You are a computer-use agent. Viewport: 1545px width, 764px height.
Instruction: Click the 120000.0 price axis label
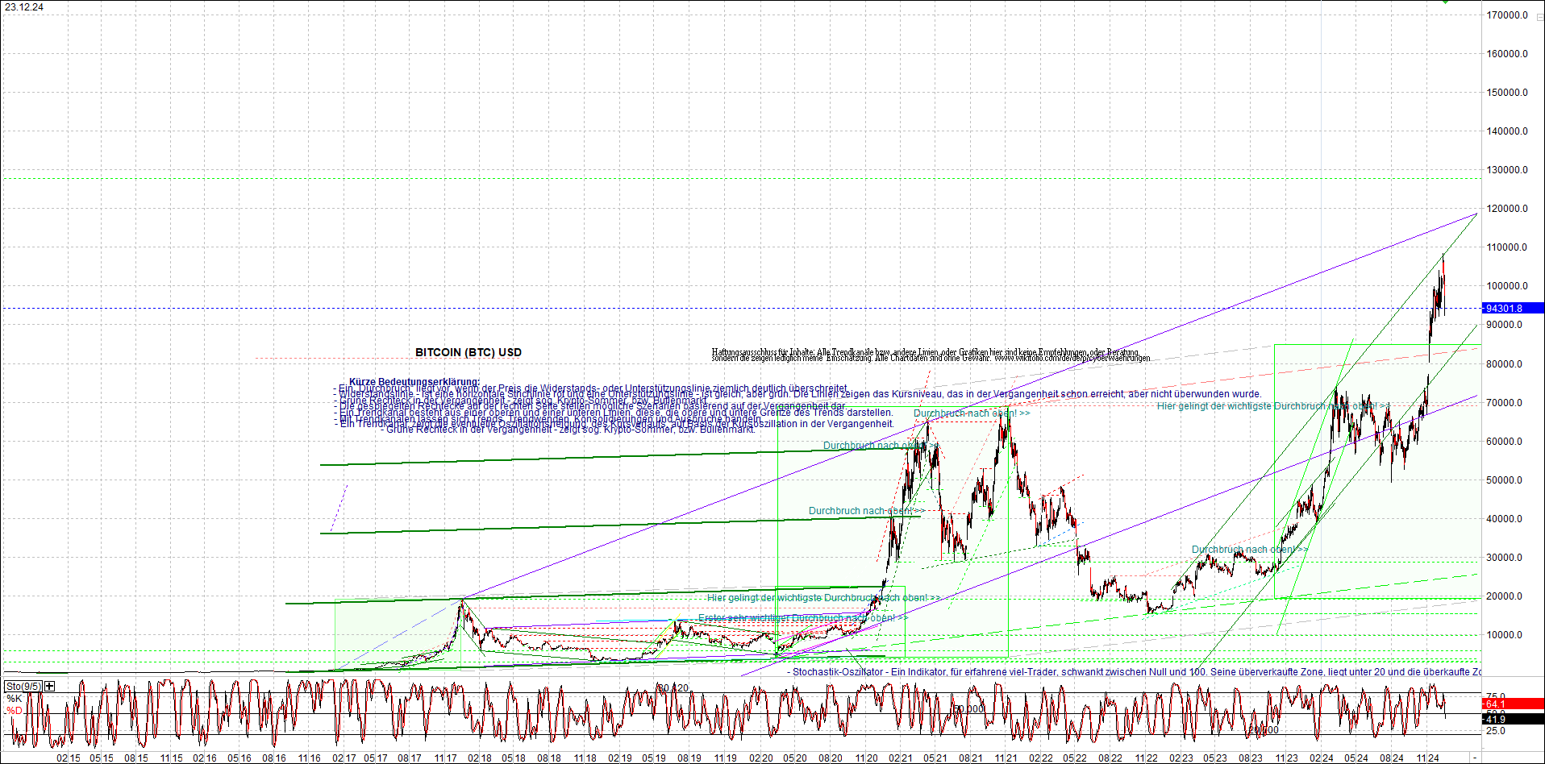tap(1507, 209)
